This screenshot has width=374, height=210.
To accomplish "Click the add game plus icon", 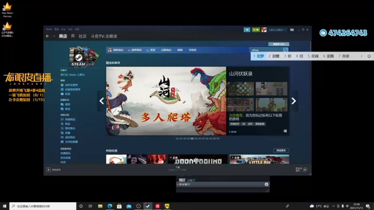I will [49, 169].
